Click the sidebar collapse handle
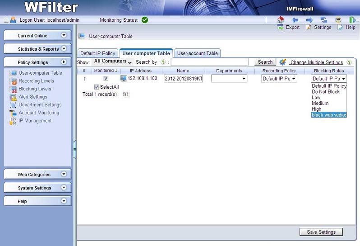The width and height of the screenshot is (360, 246). coord(74,150)
